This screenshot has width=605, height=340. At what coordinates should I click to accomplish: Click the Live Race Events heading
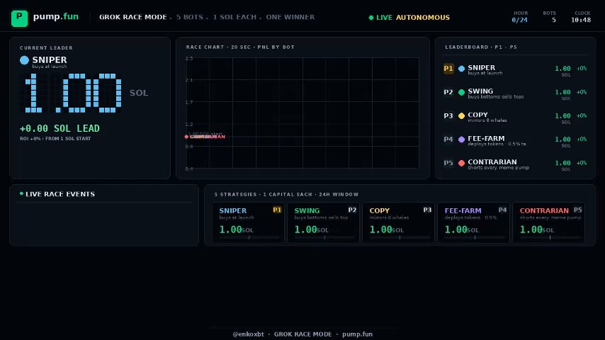click(x=60, y=194)
